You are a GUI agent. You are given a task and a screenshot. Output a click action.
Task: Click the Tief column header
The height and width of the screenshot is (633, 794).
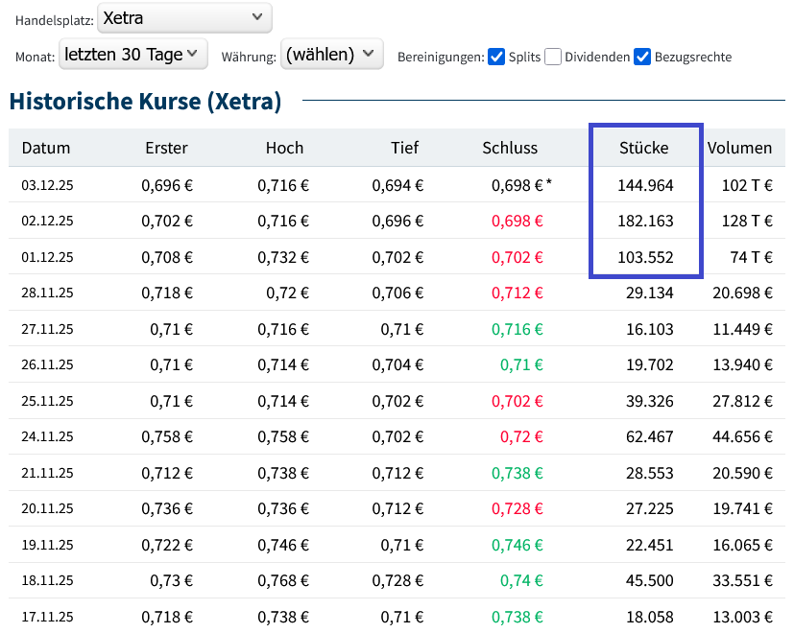(404, 148)
